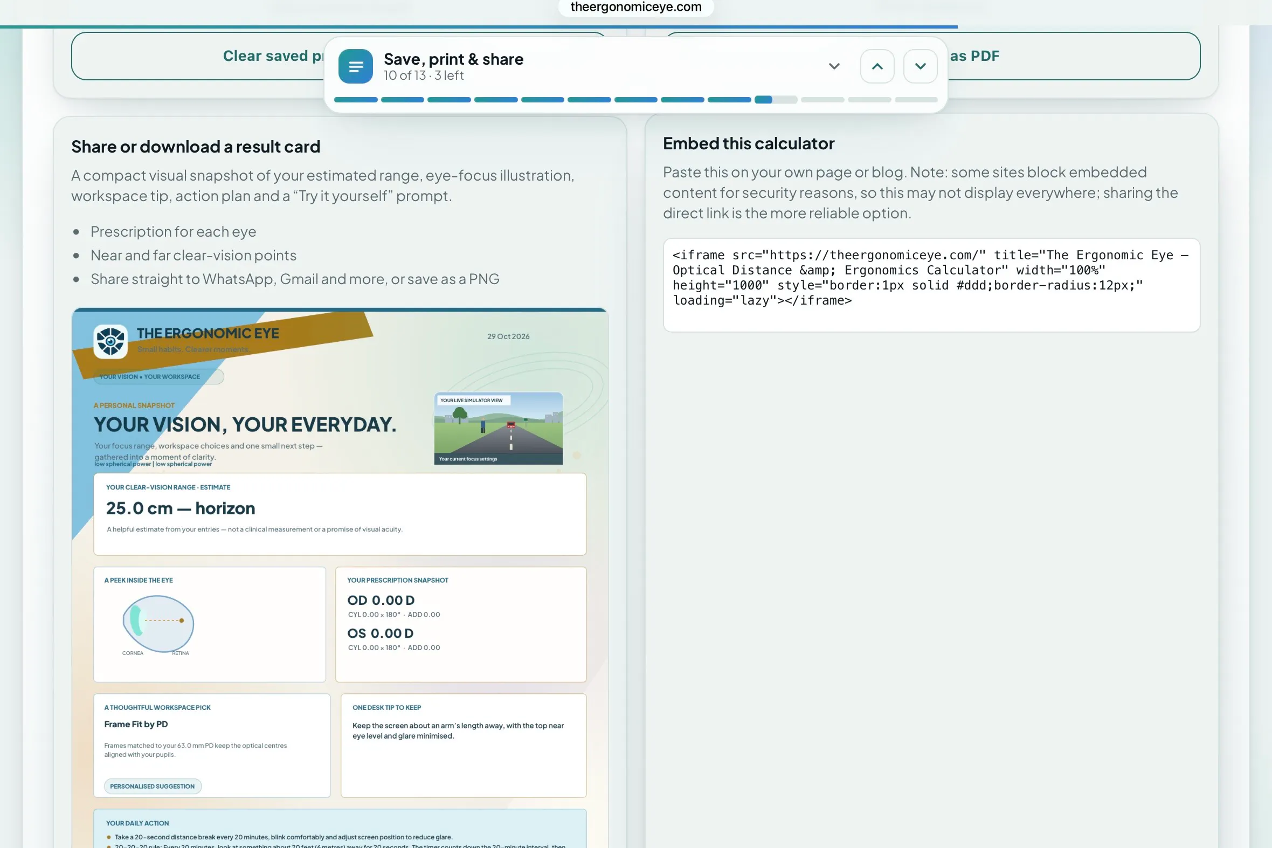
Task: Click 'Prescription for each eye' bullet
Action: 173,231
